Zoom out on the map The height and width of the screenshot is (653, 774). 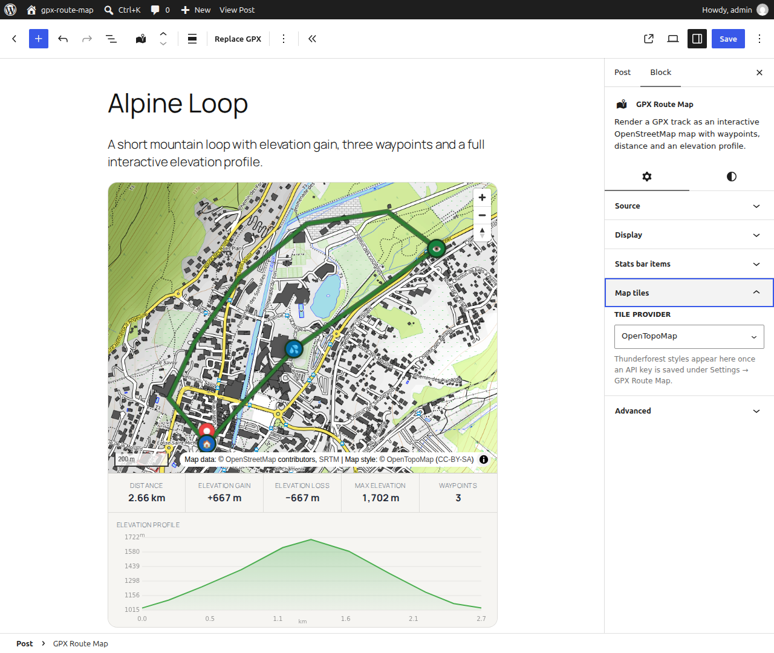(x=482, y=215)
